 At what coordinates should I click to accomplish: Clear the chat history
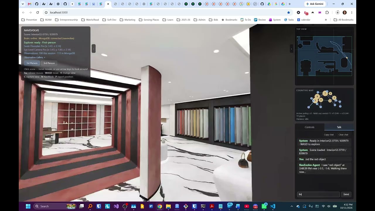coord(343,135)
